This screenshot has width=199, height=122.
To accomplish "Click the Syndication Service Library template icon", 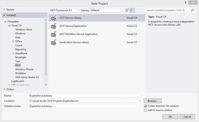I will 53,42.
